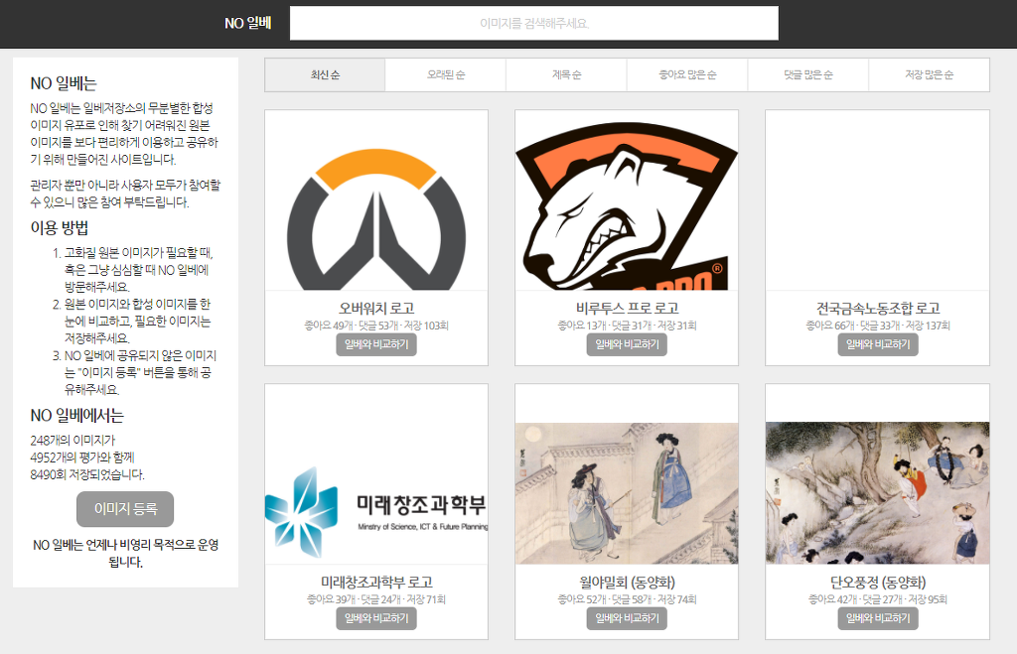
Task: Click 일베와 비교하기 under 전국금속노동조합 로고
Action: [x=878, y=344]
